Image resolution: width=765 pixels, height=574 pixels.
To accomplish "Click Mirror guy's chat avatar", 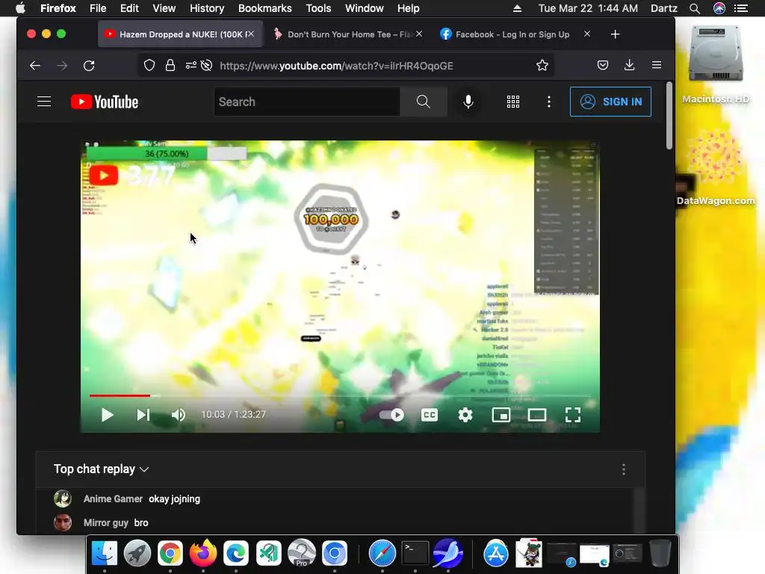I will pyautogui.click(x=63, y=522).
